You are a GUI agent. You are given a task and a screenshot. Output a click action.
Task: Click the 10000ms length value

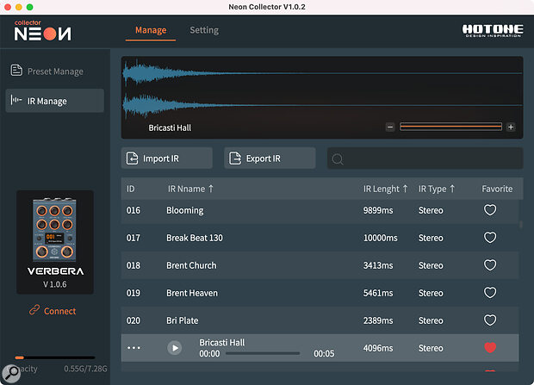(381, 238)
